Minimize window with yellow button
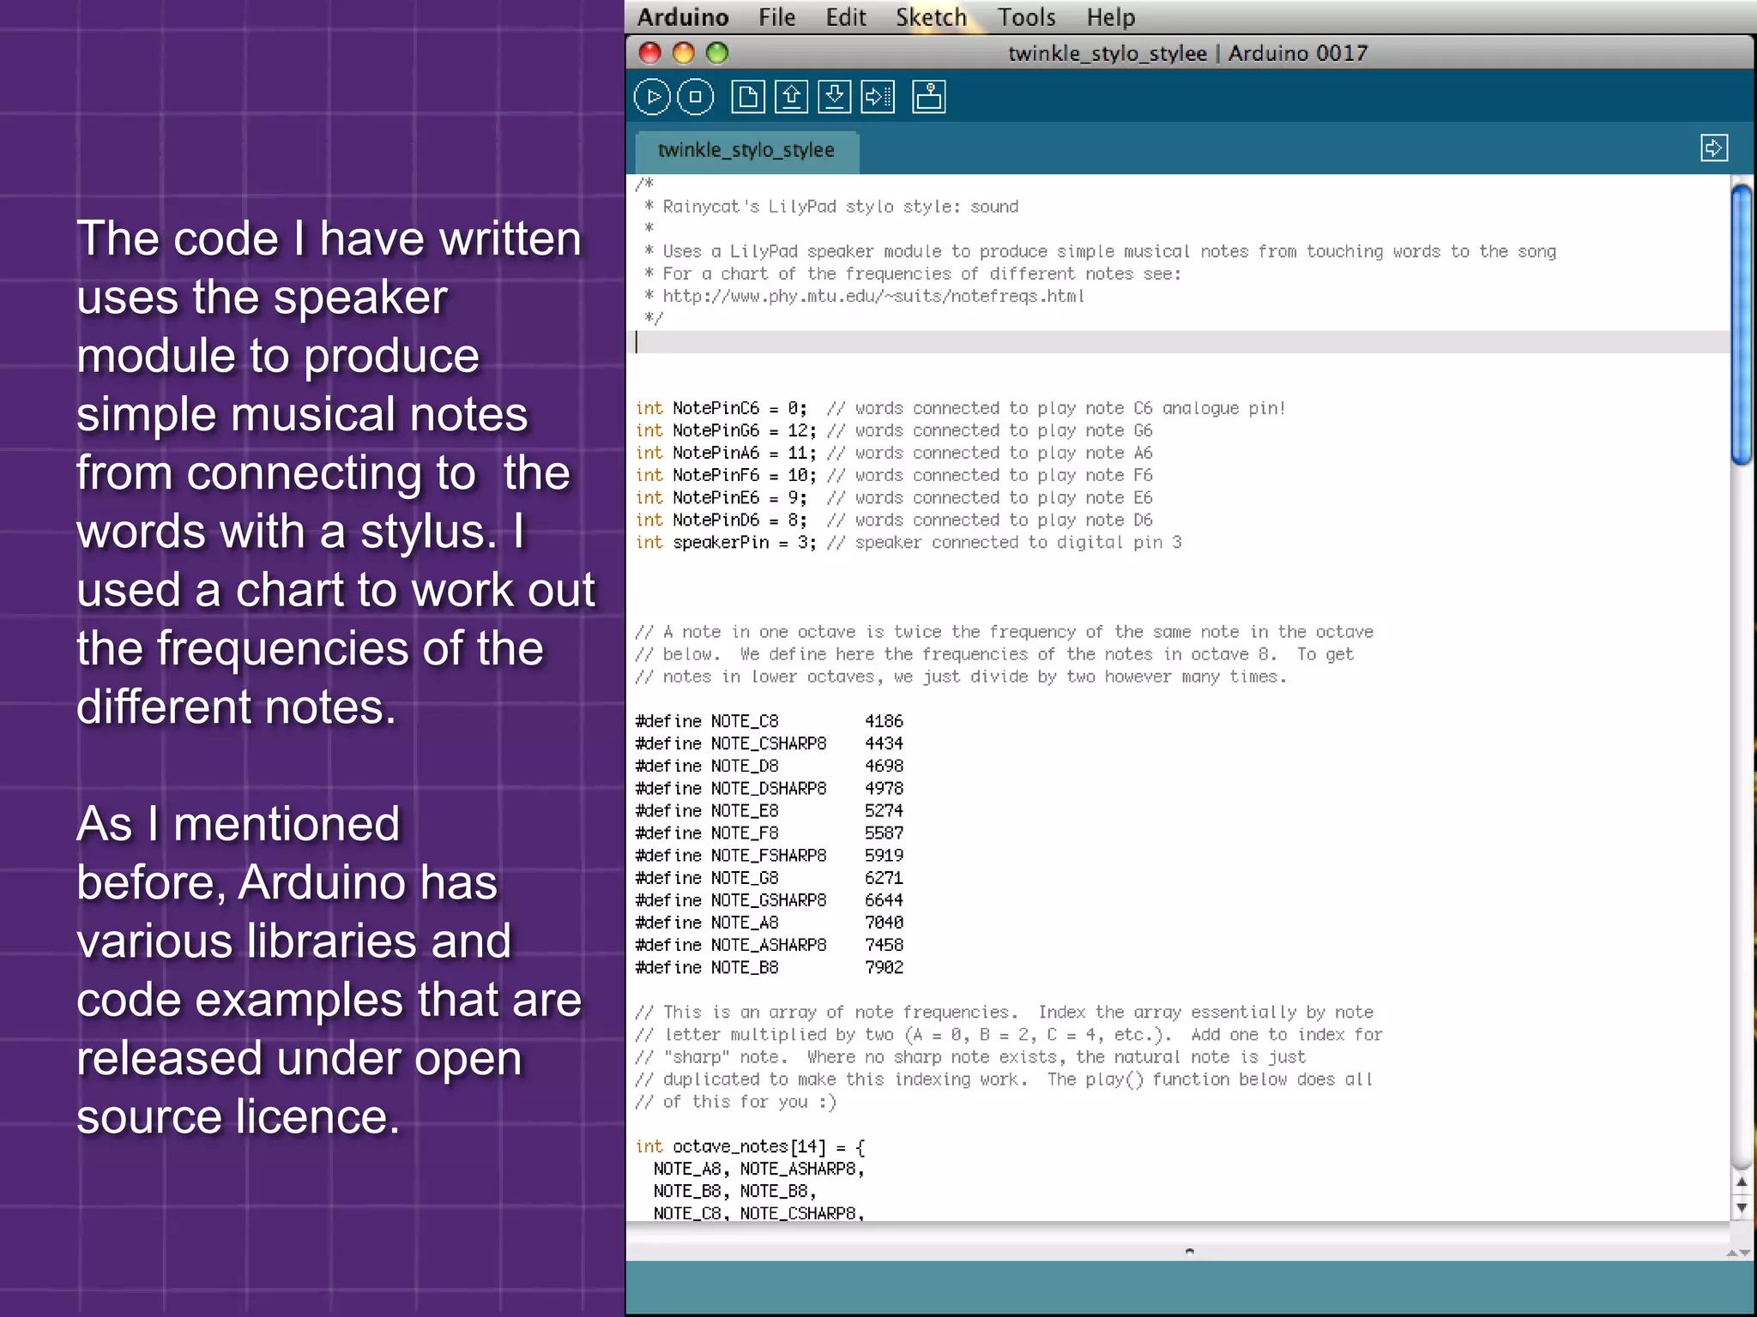The height and width of the screenshot is (1317, 1757). tap(684, 53)
